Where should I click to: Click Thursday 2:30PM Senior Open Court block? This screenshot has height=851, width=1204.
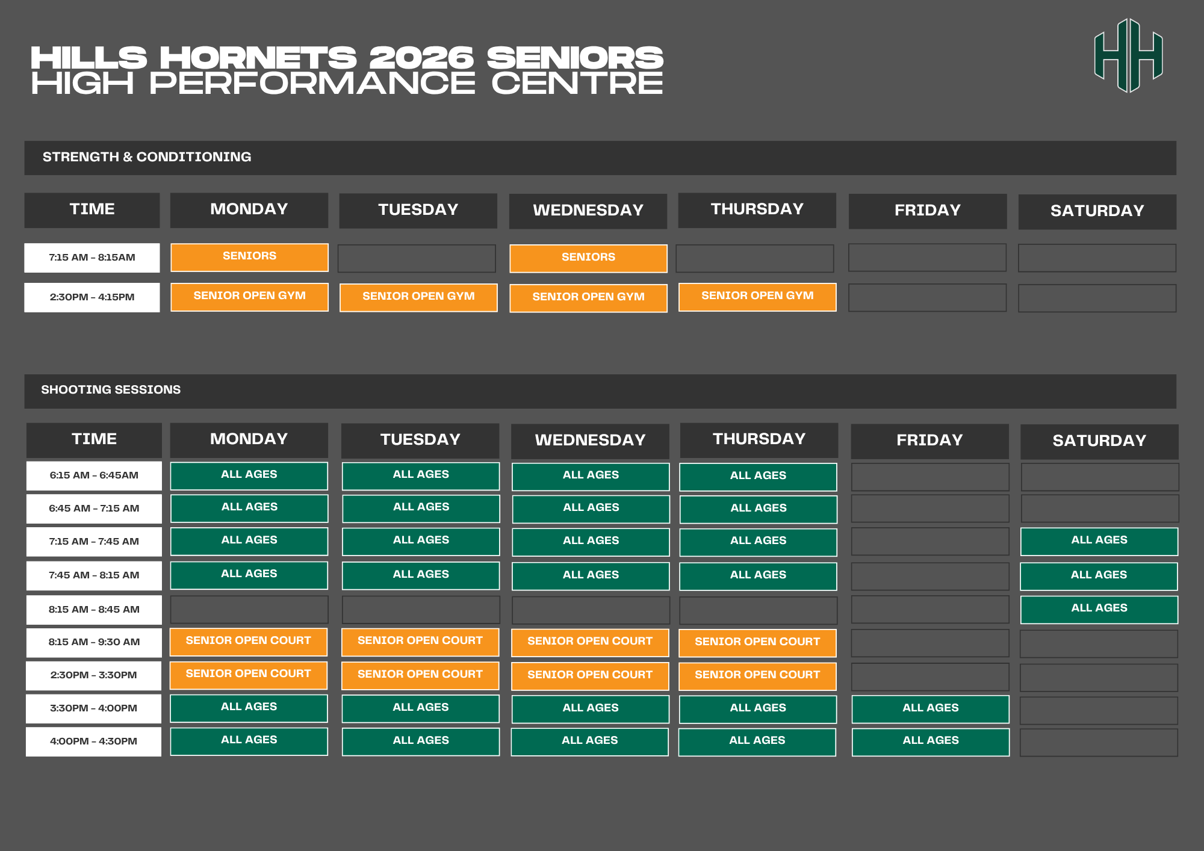[x=757, y=676]
